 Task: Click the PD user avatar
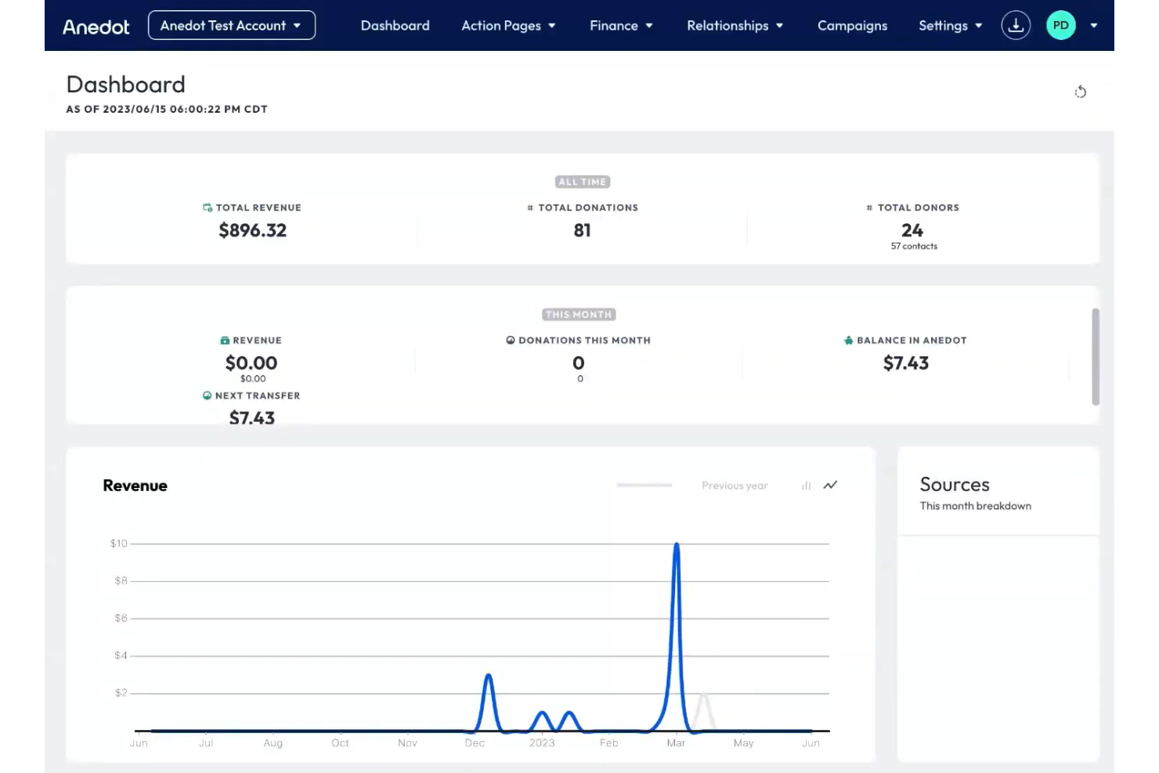[1060, 26]
